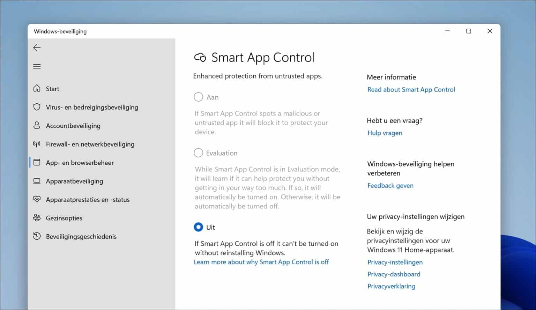Collapse the navigation with the hamburger menu

point(37,66)
